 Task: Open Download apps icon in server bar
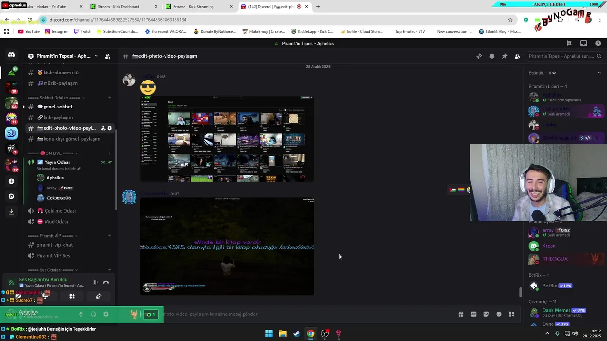pos(11,212)
